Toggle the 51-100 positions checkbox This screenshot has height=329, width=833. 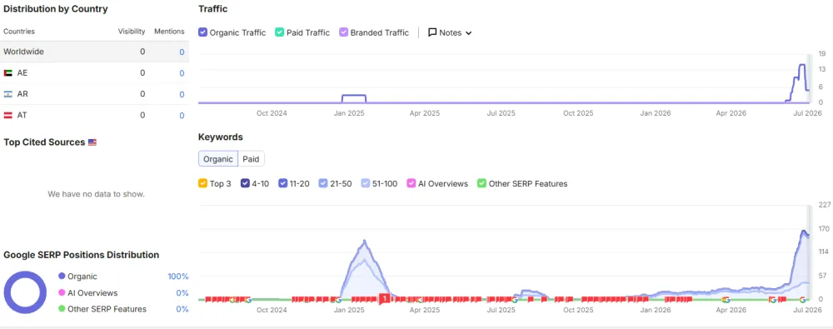365,183
